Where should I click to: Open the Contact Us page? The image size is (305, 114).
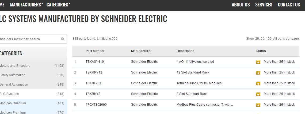click(x=289, y=5)
